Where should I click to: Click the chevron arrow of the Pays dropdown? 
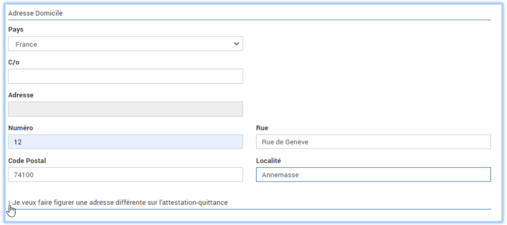tap(237, 44)
